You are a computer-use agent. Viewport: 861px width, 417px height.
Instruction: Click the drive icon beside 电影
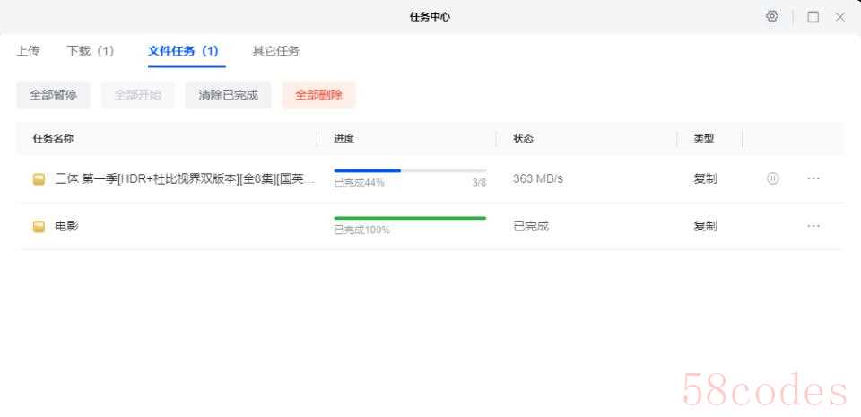39,227
